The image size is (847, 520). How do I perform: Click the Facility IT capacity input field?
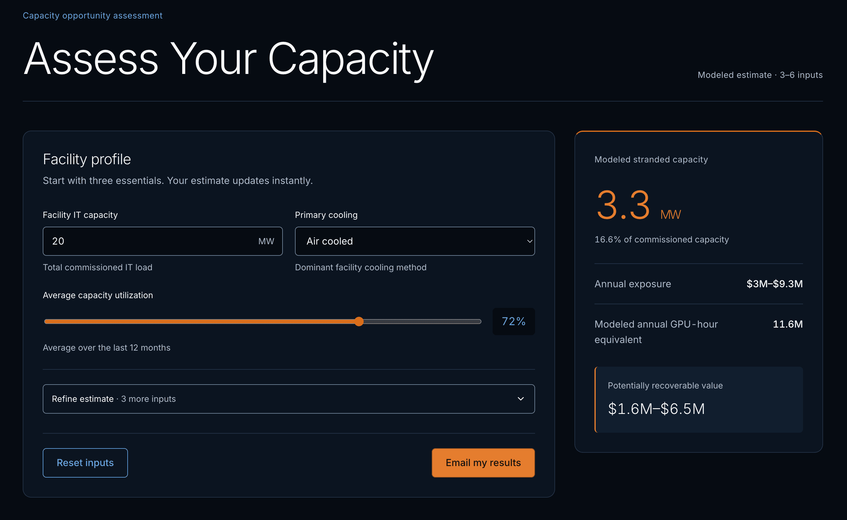point(162,241)
